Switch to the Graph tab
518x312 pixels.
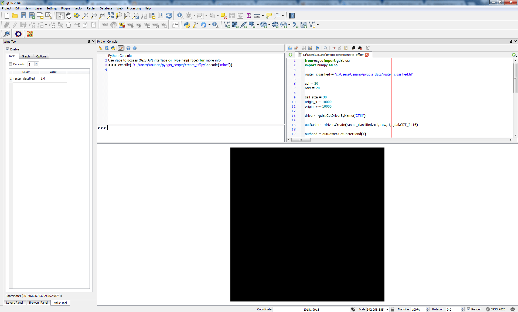tap(26, 56)
